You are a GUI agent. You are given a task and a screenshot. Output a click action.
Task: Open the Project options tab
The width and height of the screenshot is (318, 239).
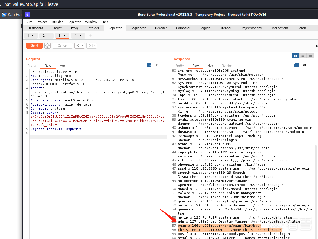(251, 28)
